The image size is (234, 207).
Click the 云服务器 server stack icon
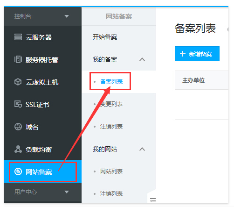(18, 37)
